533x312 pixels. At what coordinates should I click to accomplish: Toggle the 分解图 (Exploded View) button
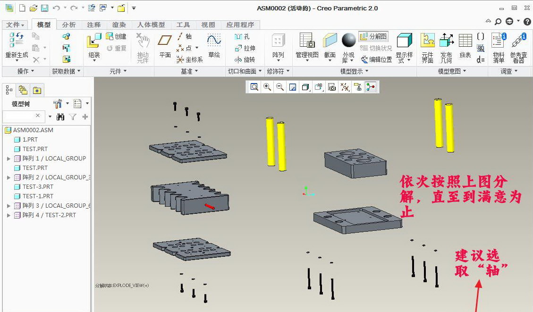[373, 36]
